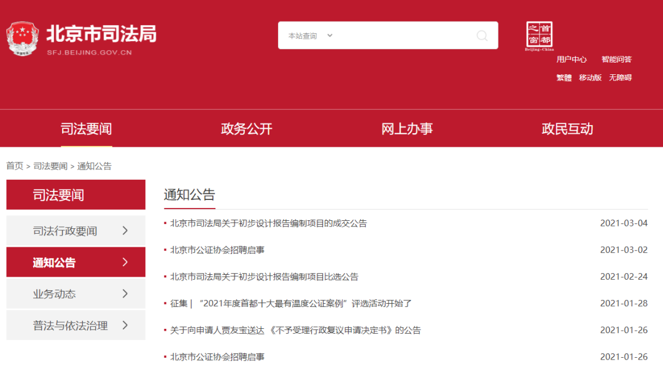Open 移动版 mobile version
The image size is (663, 370).
click(x=591, y=77)
